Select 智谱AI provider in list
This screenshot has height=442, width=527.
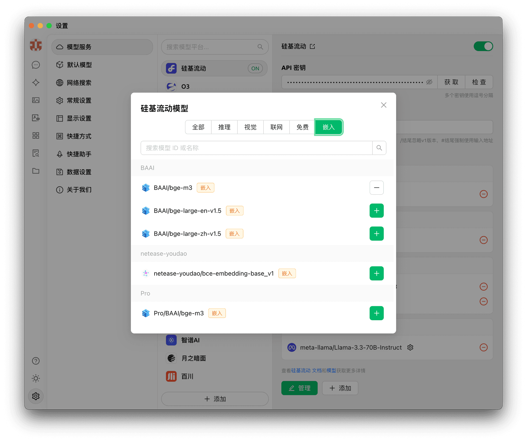[214, 340]
